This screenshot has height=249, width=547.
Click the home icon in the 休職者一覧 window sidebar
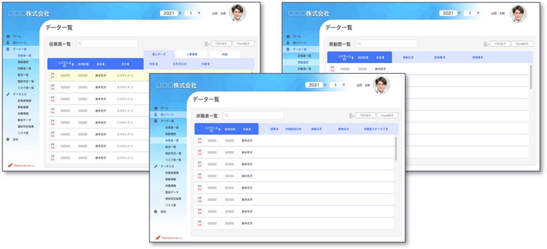(156, 108)
